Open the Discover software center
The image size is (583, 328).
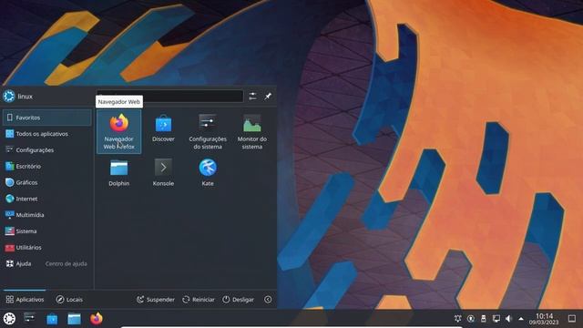coord(163,128)
